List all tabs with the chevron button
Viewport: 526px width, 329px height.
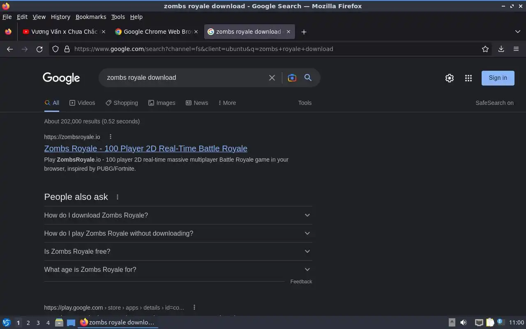coord(517,32)
